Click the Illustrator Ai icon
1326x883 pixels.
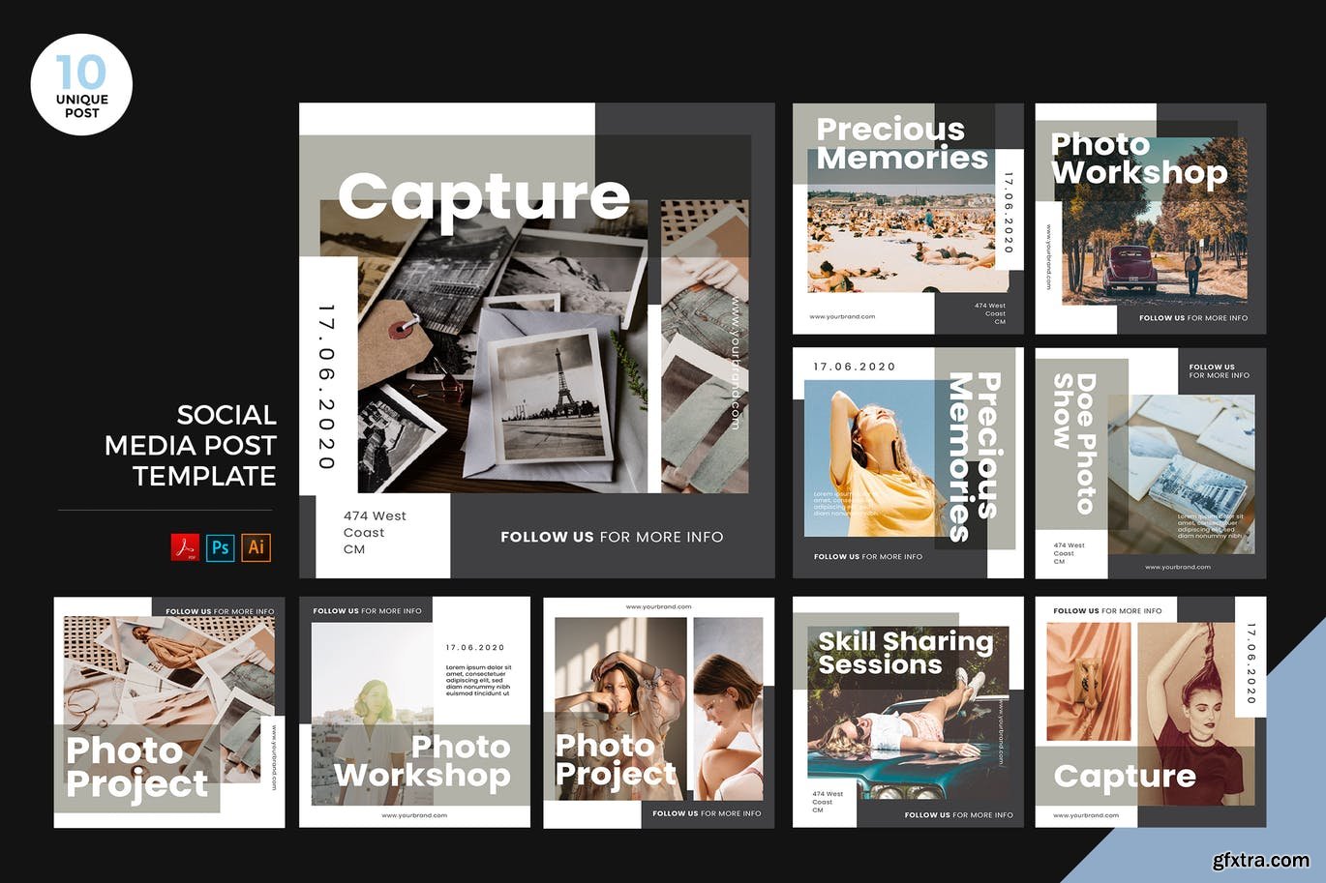(256, 547)
